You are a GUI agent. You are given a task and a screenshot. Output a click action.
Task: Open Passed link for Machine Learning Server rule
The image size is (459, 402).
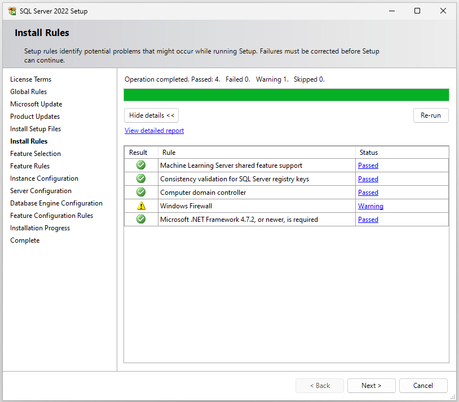click(368, 166)
